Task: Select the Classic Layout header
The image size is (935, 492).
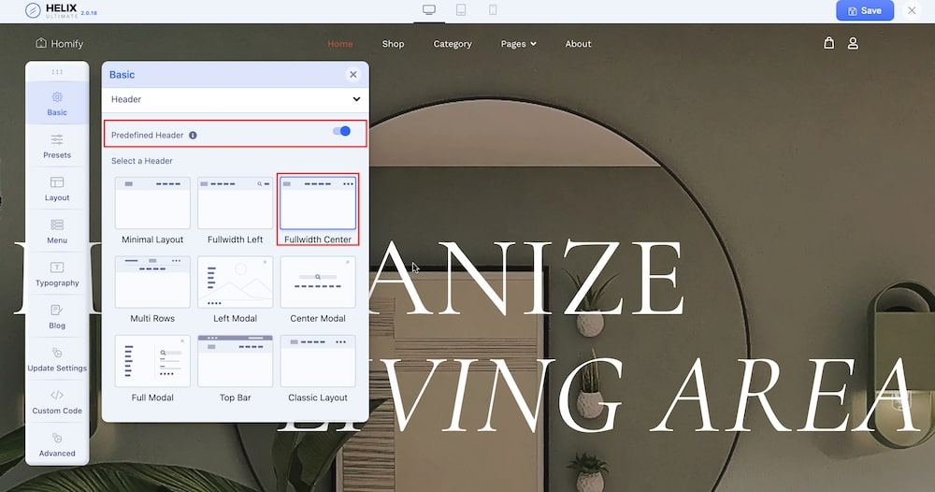Action: click(318, 369)
